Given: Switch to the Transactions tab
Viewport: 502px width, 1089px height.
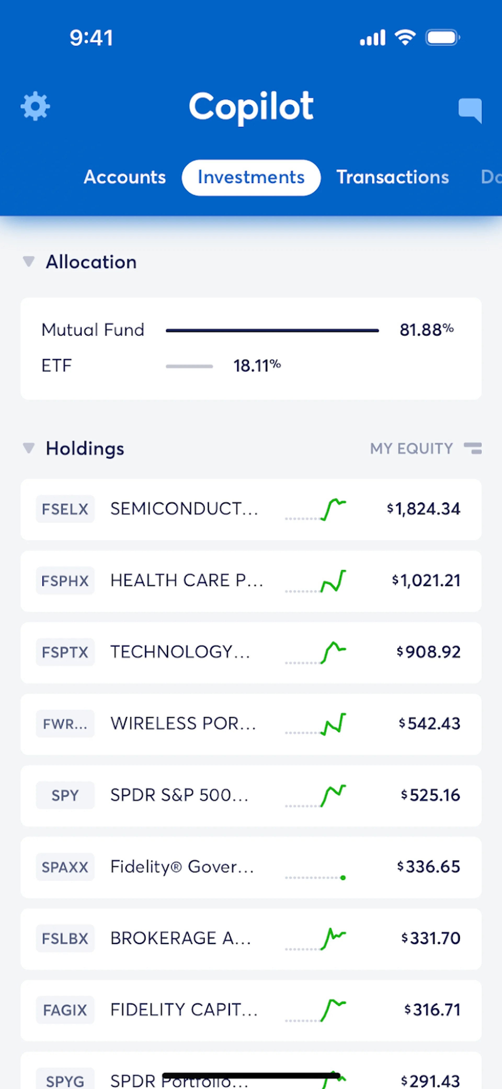Looking at the screenshot, I should point(392,177).
